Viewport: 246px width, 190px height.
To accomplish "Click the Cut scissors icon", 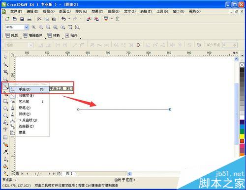I will tap(39, 19).
